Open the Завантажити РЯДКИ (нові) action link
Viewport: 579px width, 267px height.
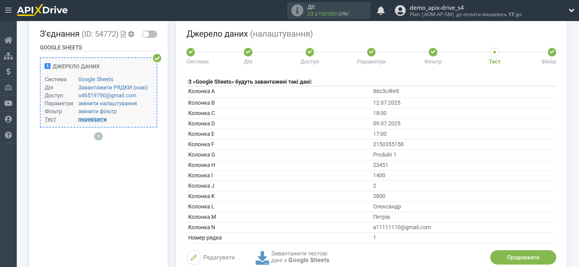pos(113,88)
